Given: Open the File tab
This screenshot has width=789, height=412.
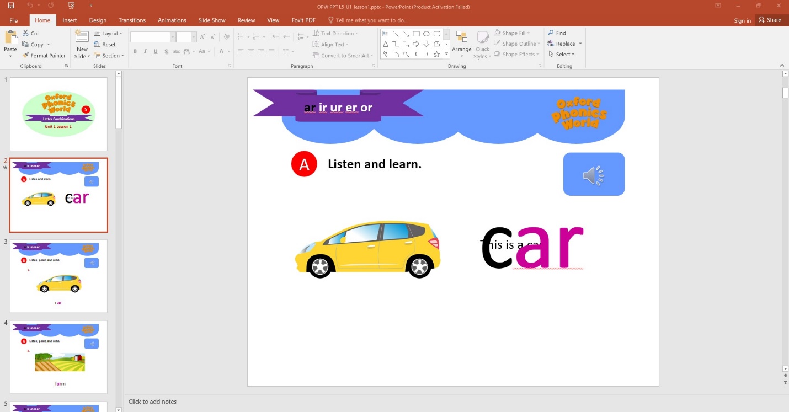Looking at the screenshot, I should [x=14, y=20].
